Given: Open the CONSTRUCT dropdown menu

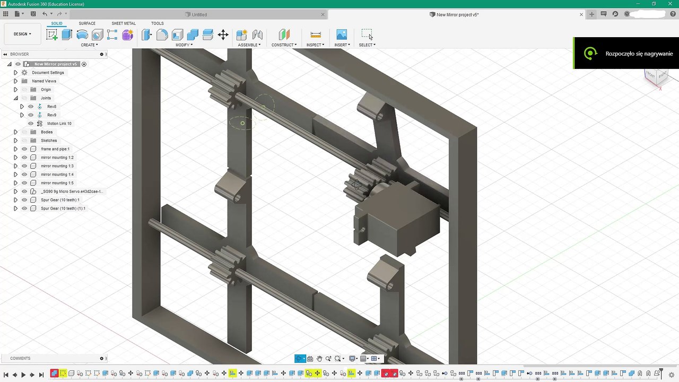Looking at the screenshot, I should point(284,45).
